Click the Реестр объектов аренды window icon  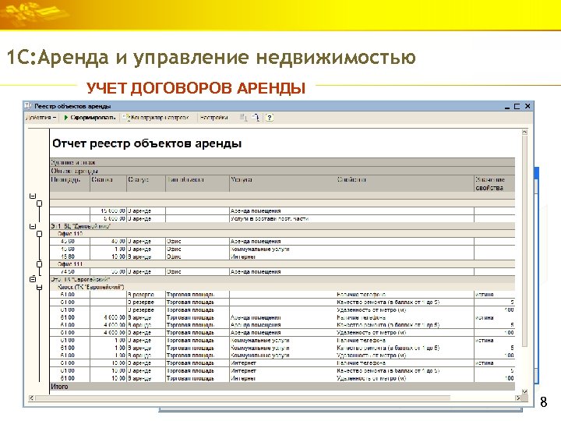coord(28,106)
